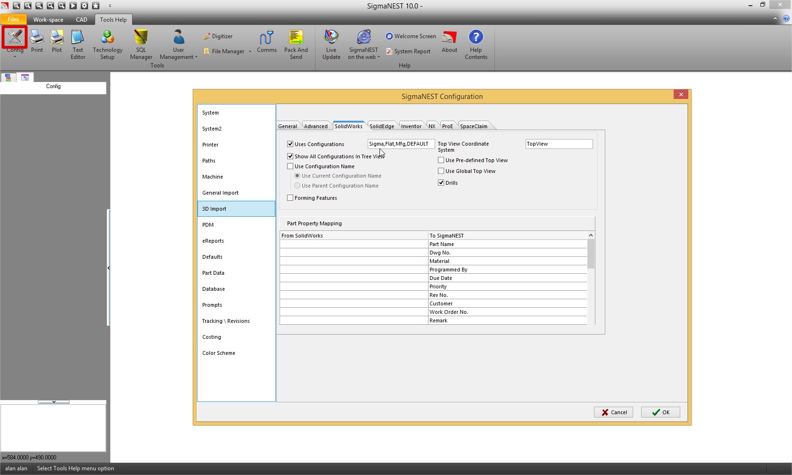Switch to the SolidEdge tab
The width and height of the screenshot is (792, 475).
point(381,126)
